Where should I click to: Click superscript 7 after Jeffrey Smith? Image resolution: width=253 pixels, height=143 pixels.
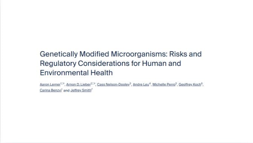click(x=92, y=89)
